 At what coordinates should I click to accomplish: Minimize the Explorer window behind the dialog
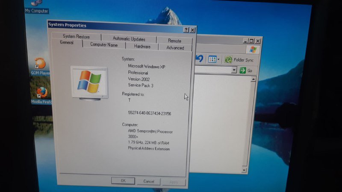click(x=245, y=41)
